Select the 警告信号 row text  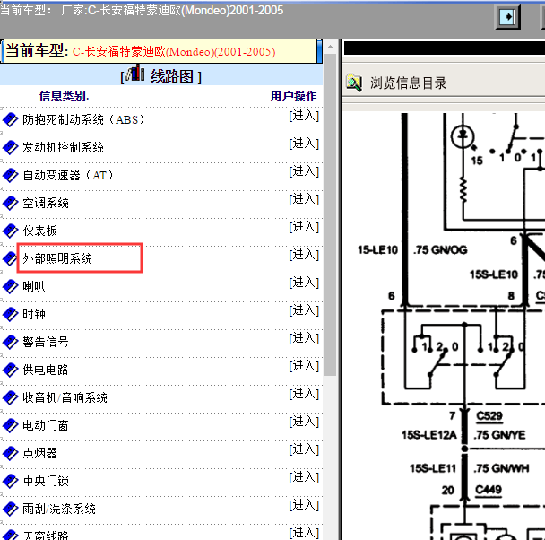click(46, 342)
